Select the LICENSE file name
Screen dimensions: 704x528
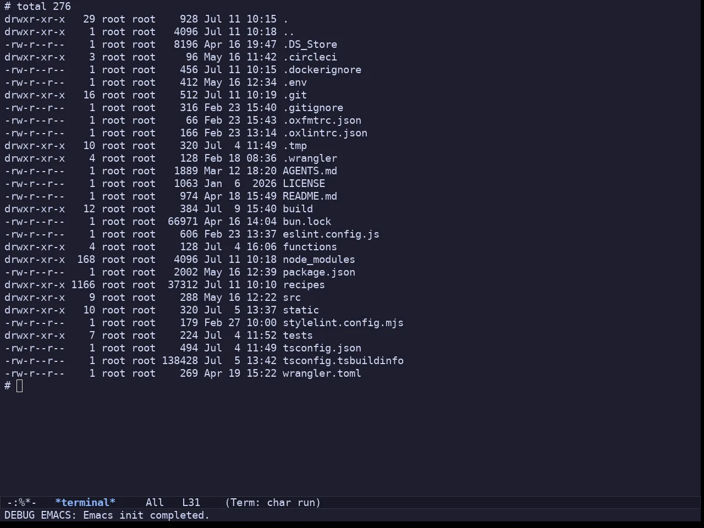(304, 184)
